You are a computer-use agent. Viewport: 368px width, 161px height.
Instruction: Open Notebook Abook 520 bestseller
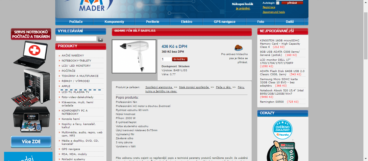point(282,92)
